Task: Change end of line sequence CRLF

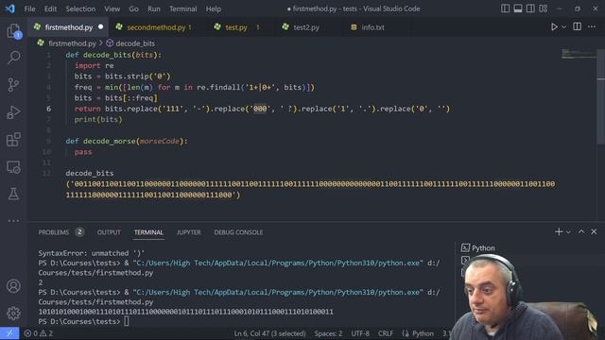Action: 386,333
